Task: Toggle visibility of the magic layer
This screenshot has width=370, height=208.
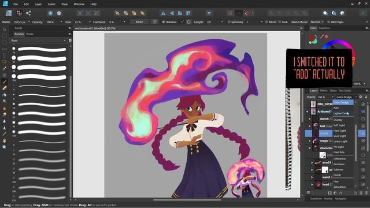Action: click(363, 141)
